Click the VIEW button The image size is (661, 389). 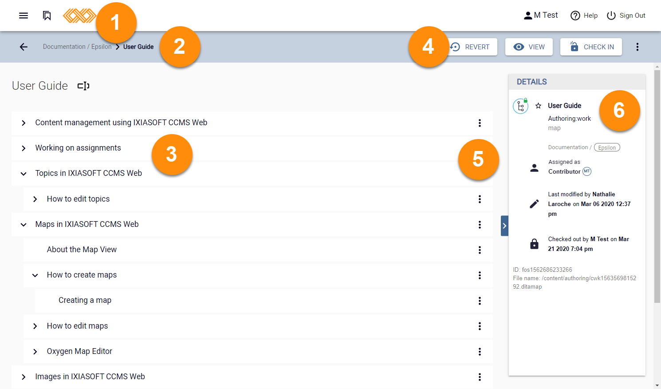click(529, 47)
